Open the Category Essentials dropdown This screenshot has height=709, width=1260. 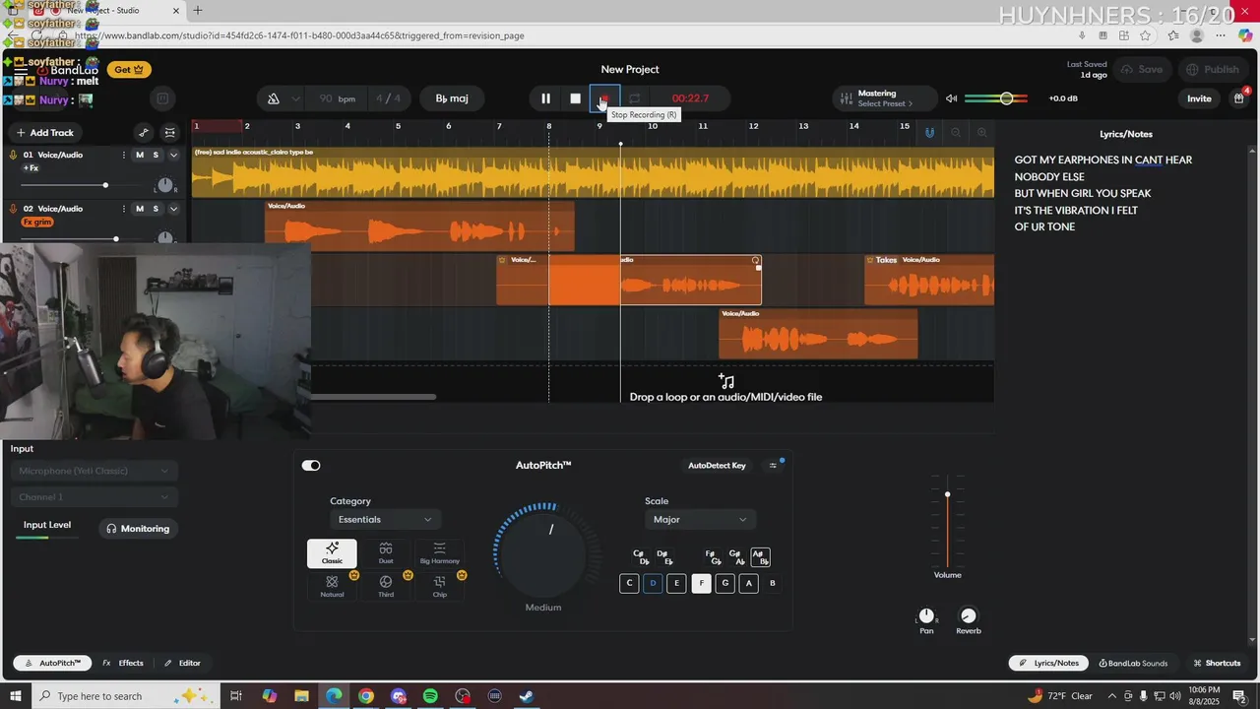[x=385, y=520]
